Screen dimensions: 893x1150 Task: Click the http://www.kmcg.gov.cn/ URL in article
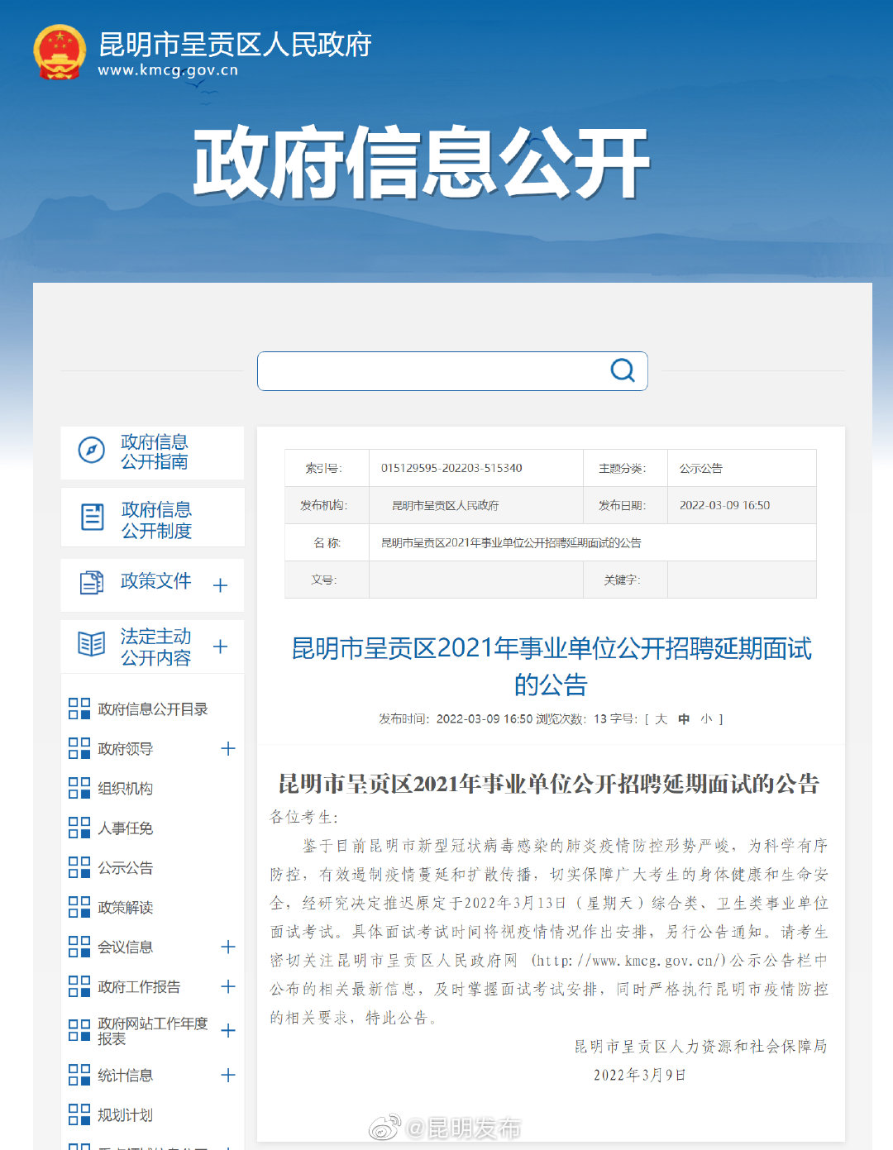point(628,961)
